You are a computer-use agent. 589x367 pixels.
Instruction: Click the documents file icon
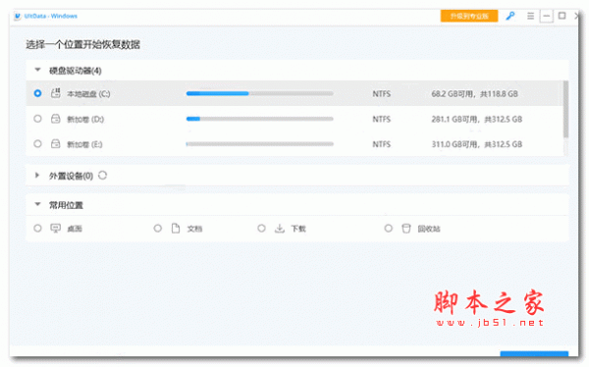point(176,228)
